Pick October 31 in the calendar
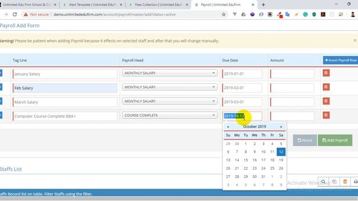 pyautogui.click(x=263, y=176)
